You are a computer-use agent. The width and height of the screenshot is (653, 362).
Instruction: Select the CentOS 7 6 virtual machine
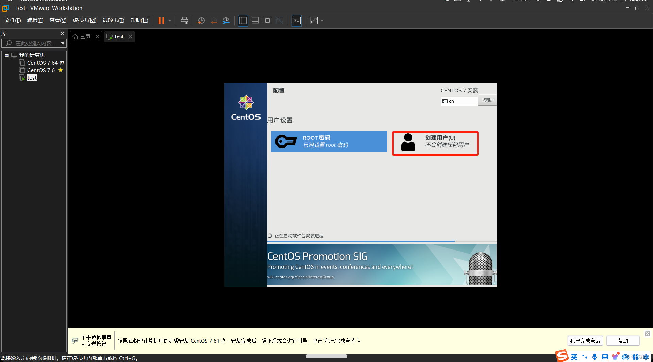coord(41,70)
